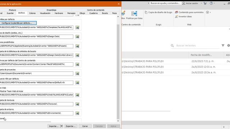This screenshot has height=129, width=230.
Task: Click the Importar button
Action: (54, 126)
